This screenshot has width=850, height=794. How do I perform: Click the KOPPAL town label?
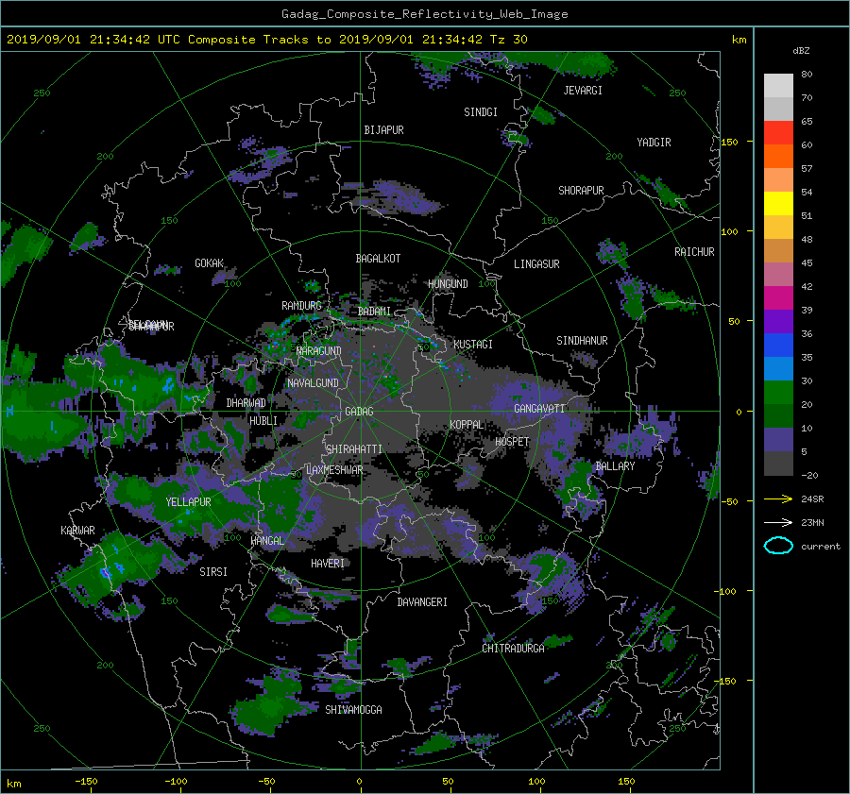pos(467,425)
